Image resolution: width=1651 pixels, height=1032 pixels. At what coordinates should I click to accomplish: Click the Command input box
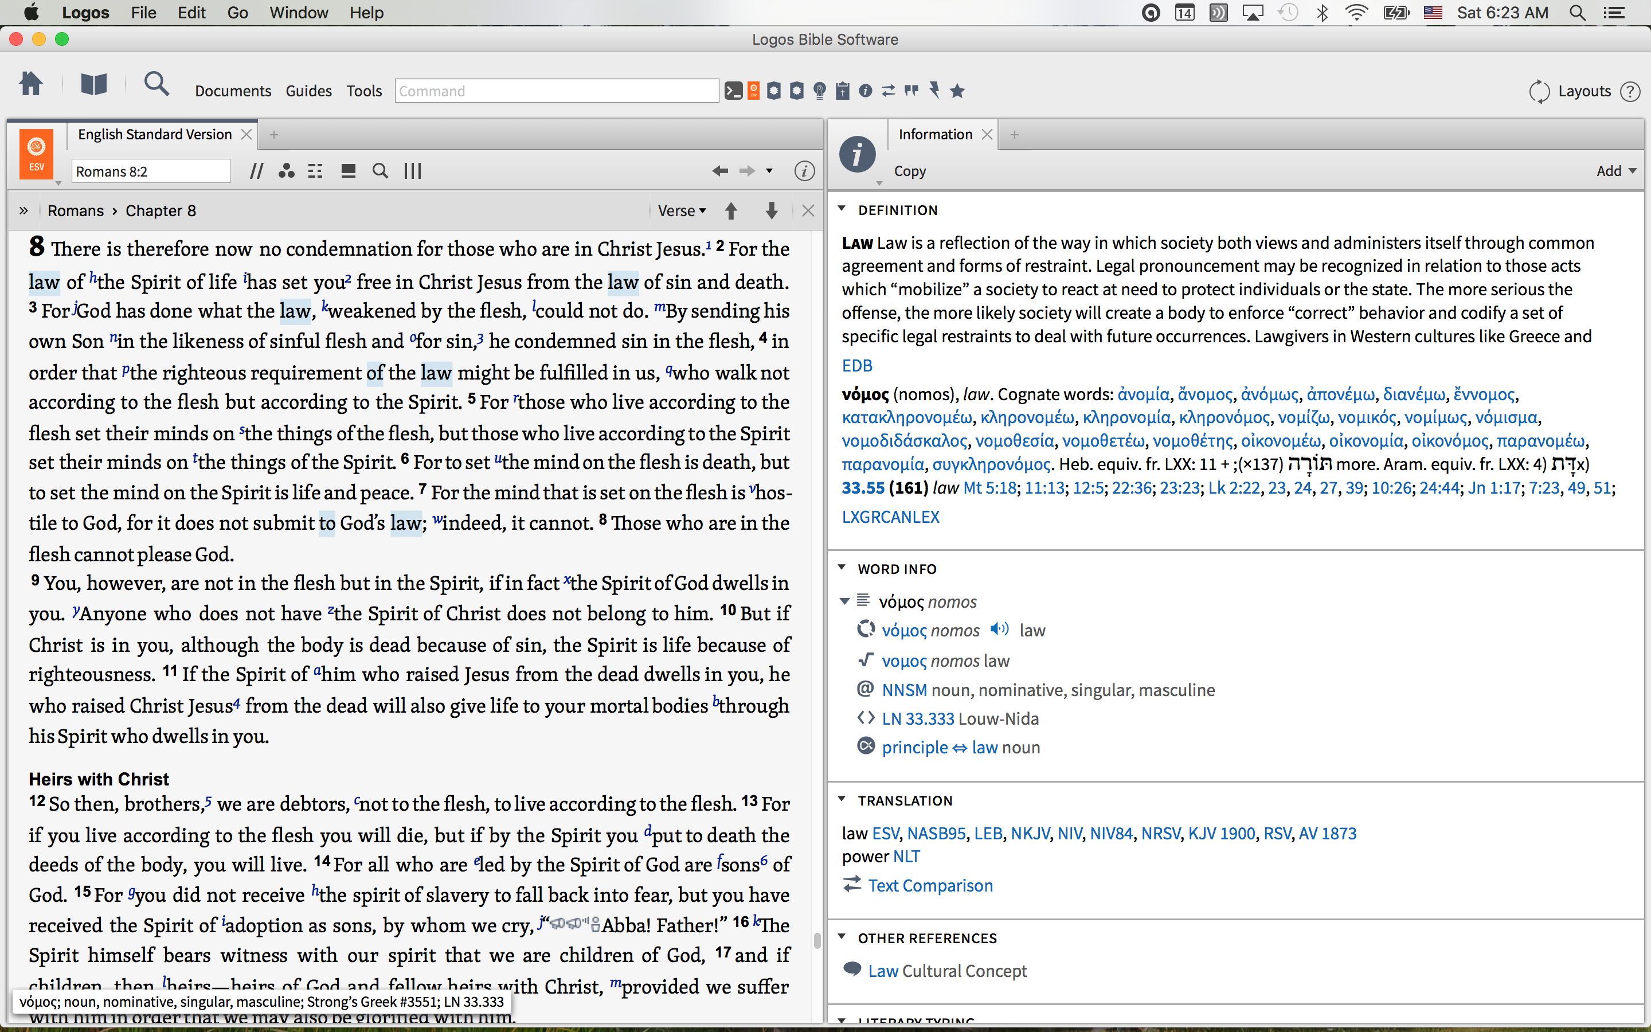(557, 91)
